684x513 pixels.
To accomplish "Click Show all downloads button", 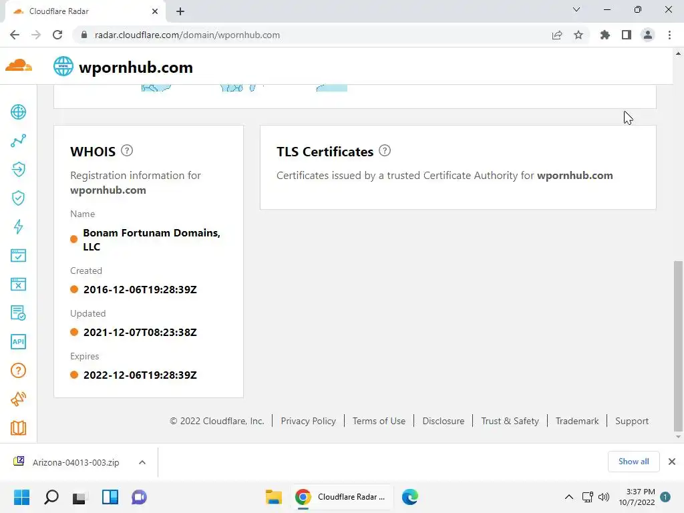I will tap(633, 462).
